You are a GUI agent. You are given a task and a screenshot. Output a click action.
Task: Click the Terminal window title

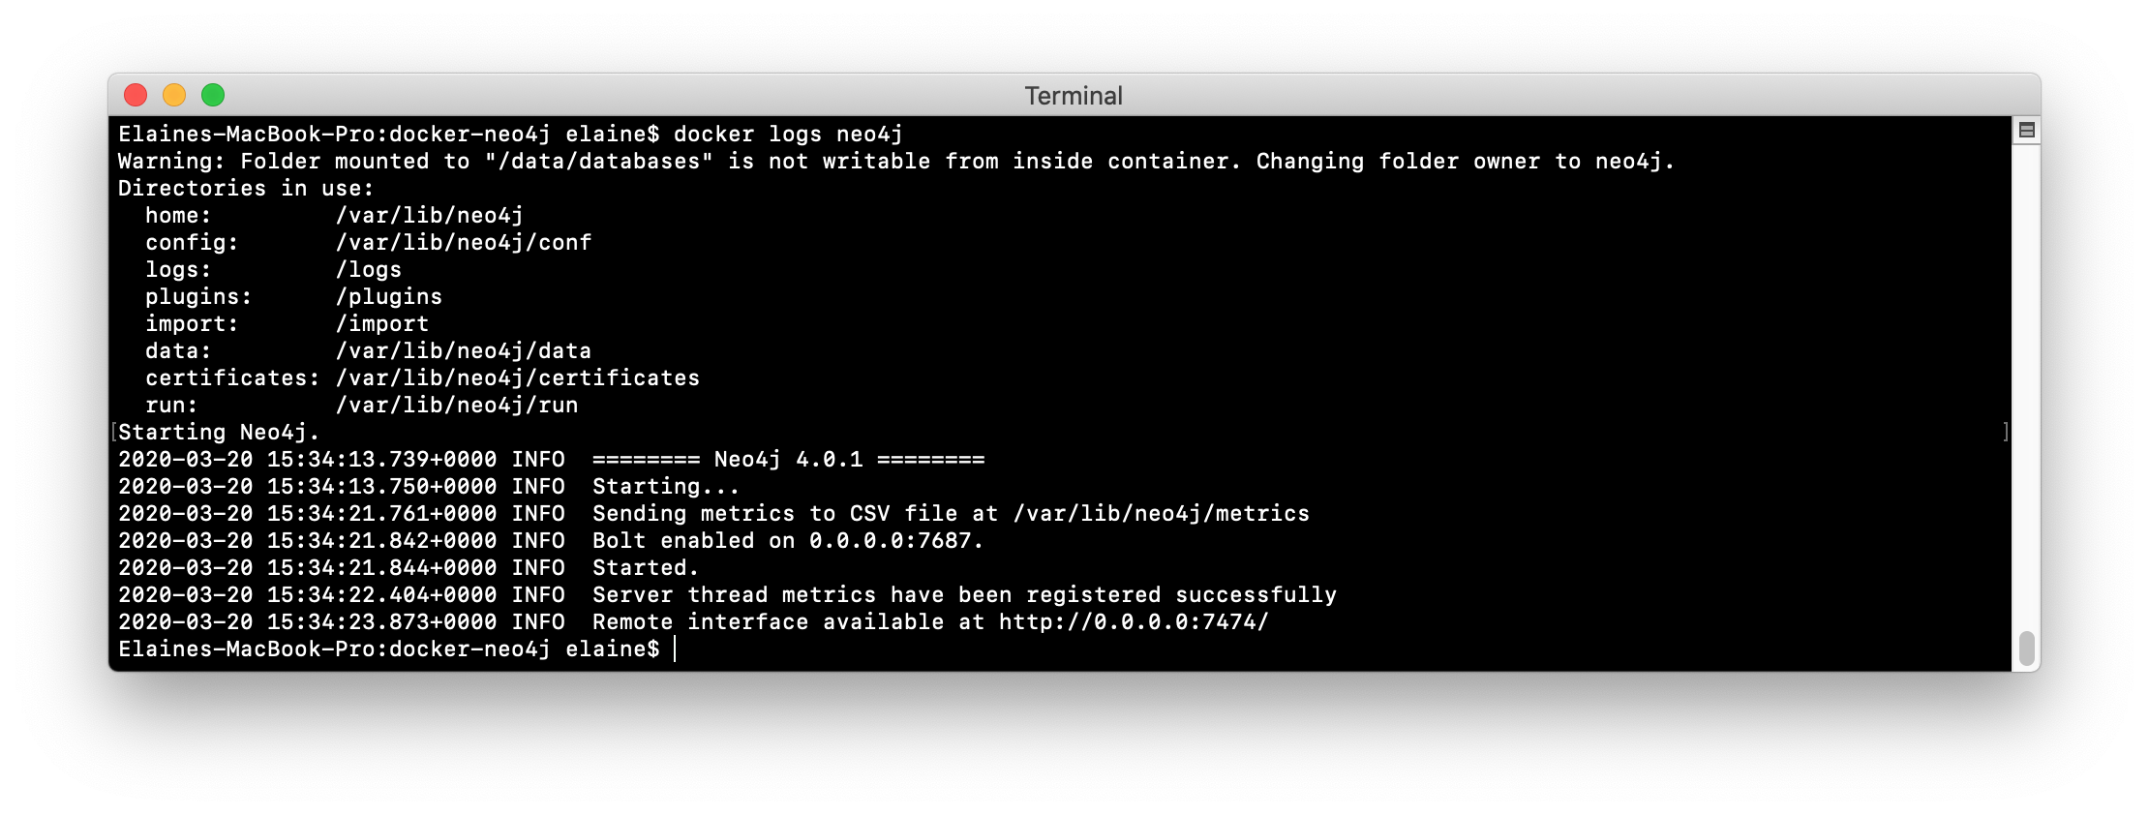click(1073, 95)
